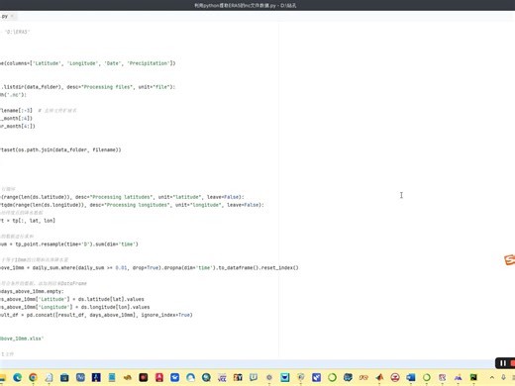Screen dimensions: 515x386
Task: Click the above_10mm.empty: condition line
Action: point(32,291)
